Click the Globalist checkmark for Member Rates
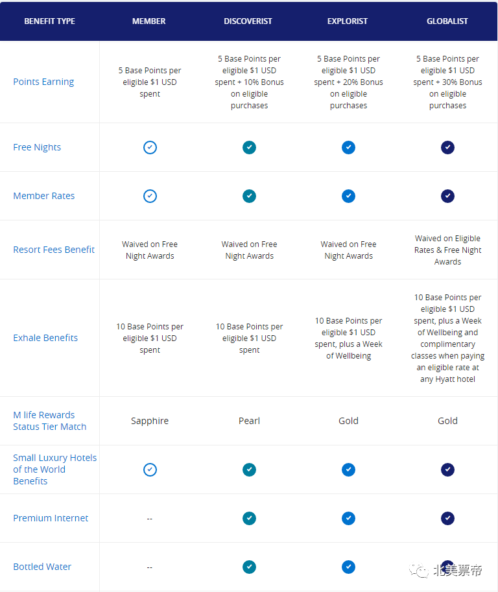 pyautogui.click(x=447, y=196)
